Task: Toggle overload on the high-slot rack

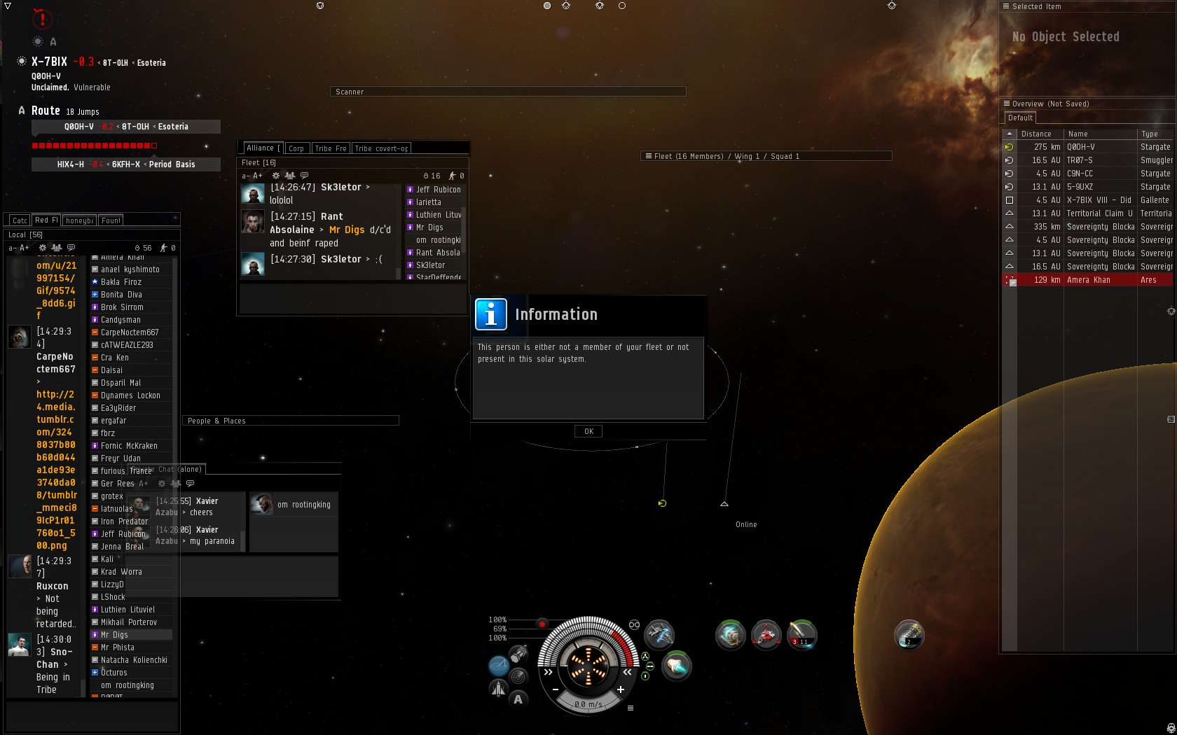Action: click(645, 656)
